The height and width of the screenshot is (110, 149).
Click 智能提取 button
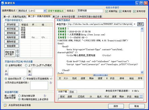coord(11,46)
